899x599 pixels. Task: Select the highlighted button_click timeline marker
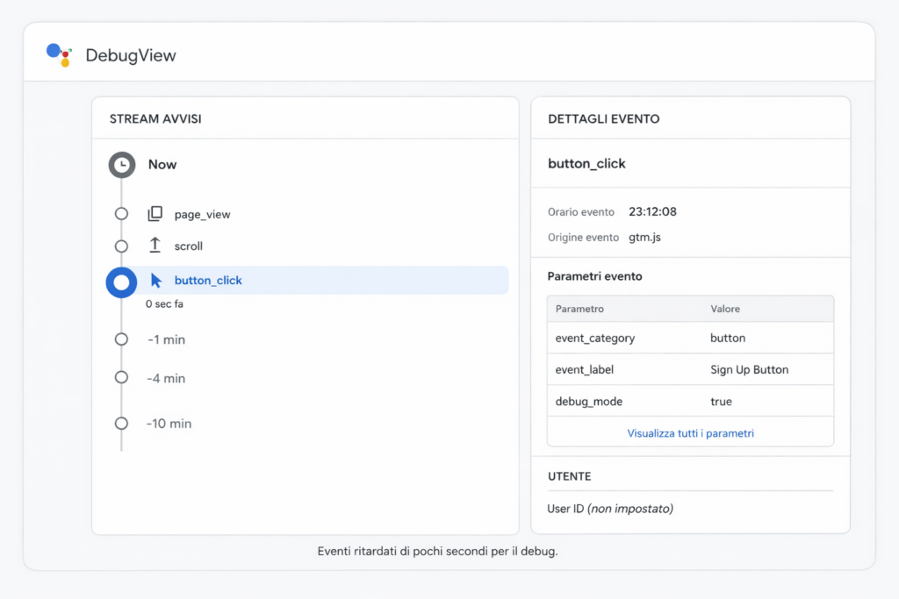121,282
